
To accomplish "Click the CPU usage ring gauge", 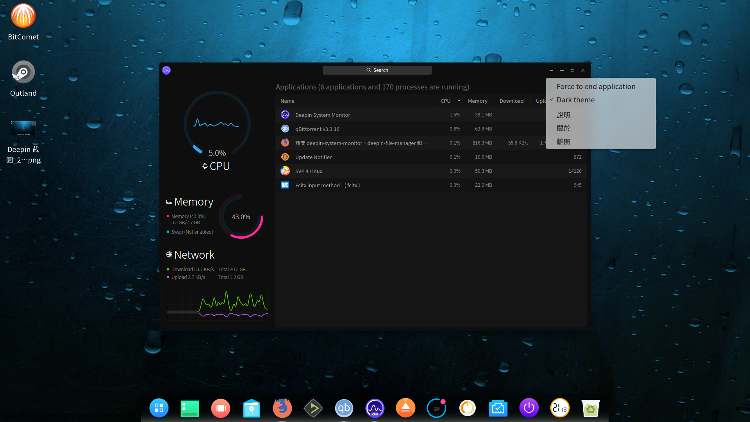I will (x=217, y=124).
